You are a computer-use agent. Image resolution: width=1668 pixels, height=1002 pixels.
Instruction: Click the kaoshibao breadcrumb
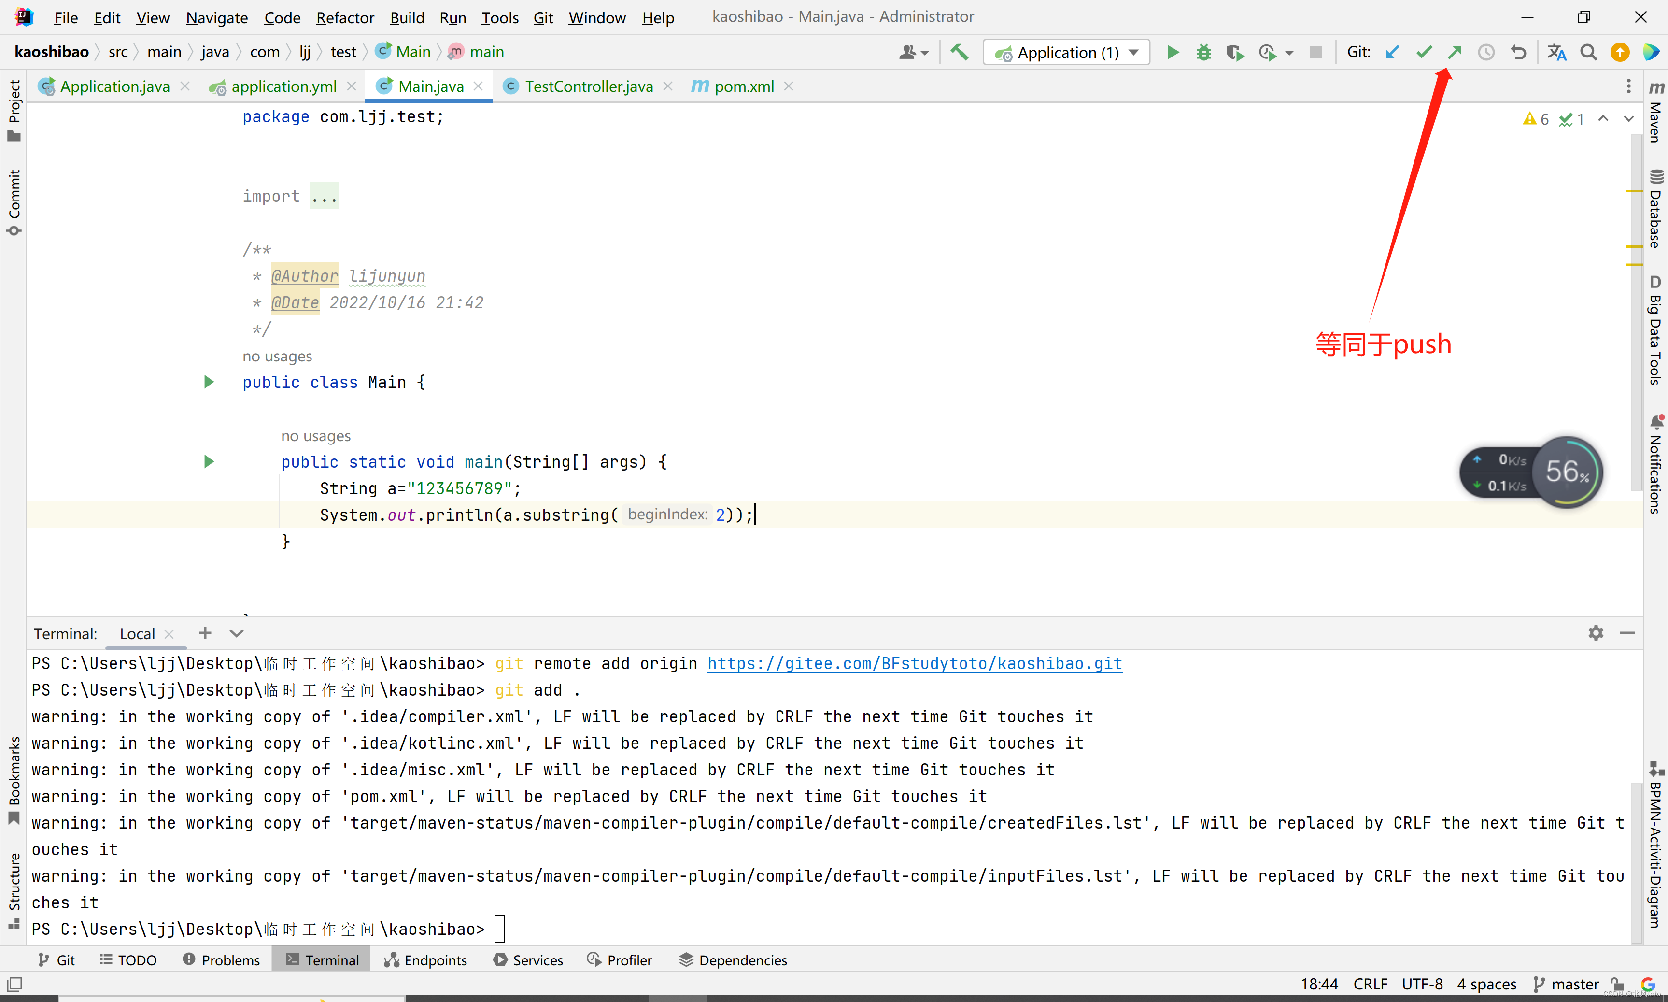coord(51,52)
